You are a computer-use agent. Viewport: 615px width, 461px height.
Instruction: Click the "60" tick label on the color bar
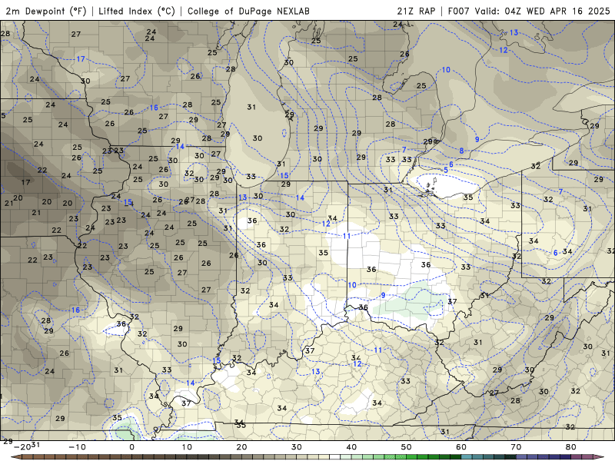[x=461, y=447]
